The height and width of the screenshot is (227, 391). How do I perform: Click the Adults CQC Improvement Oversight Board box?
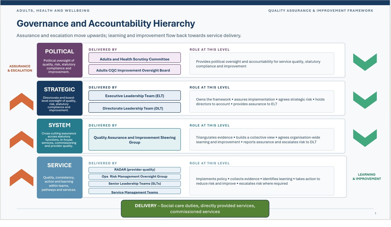135,70
